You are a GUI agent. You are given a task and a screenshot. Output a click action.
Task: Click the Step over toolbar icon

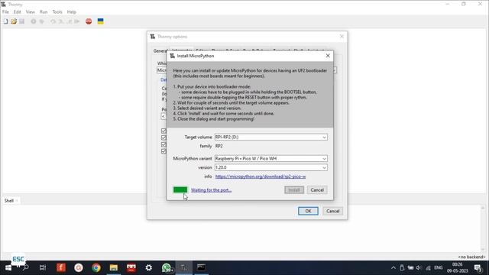53,21
